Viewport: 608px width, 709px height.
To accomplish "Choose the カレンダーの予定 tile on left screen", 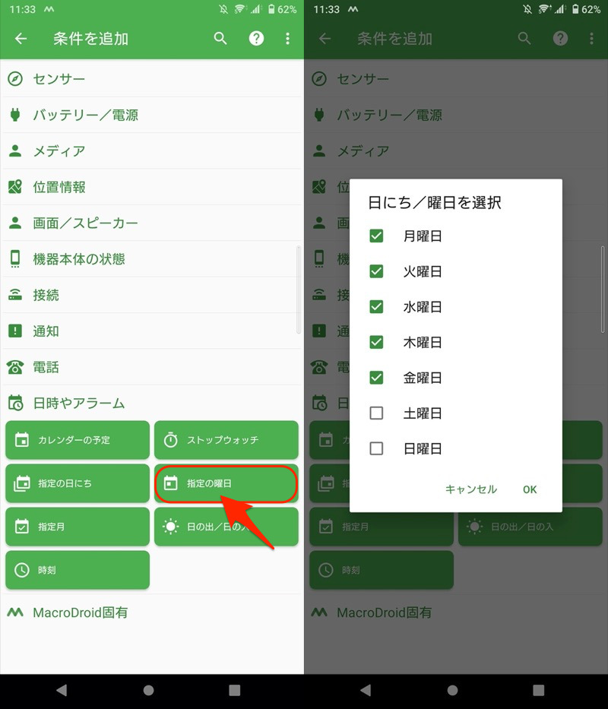I will tap(78, 440).
